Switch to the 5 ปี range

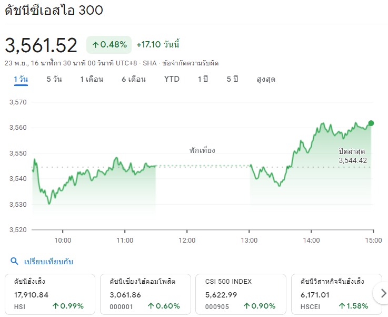click(232, 79)
